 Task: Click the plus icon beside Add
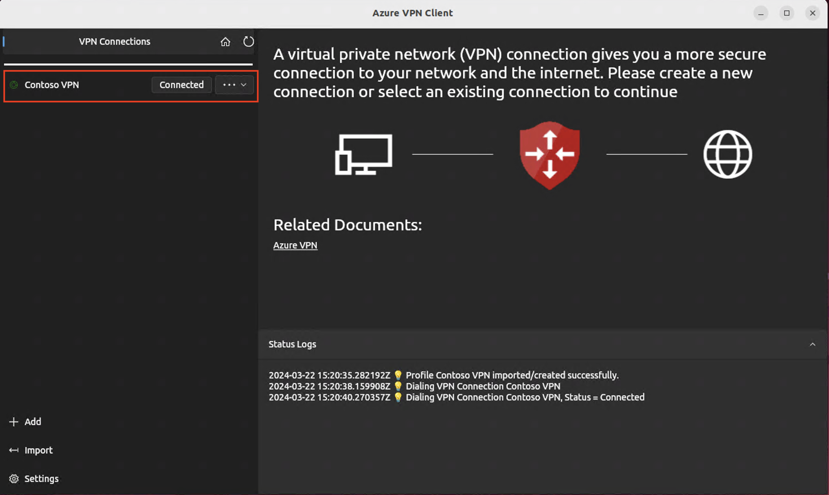[x=14, y=422]
